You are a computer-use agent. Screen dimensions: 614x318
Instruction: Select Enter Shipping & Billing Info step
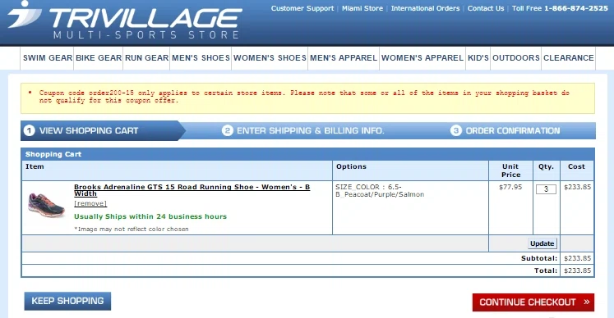[x=302, y=130]
